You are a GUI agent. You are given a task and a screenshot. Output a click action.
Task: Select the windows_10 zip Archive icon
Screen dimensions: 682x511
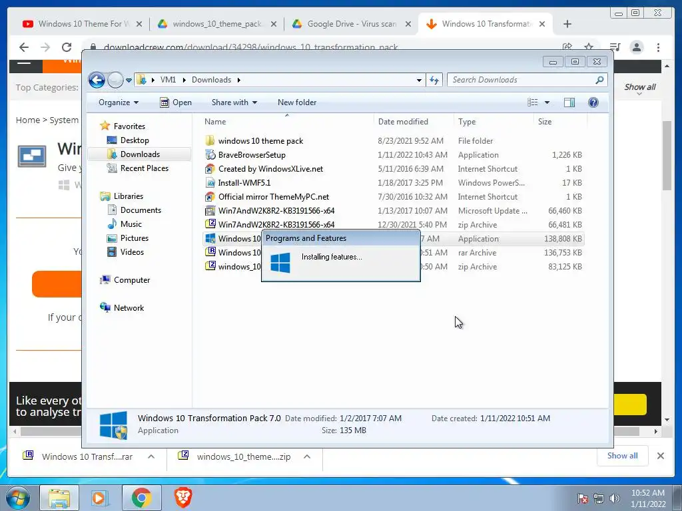point(210,266)
